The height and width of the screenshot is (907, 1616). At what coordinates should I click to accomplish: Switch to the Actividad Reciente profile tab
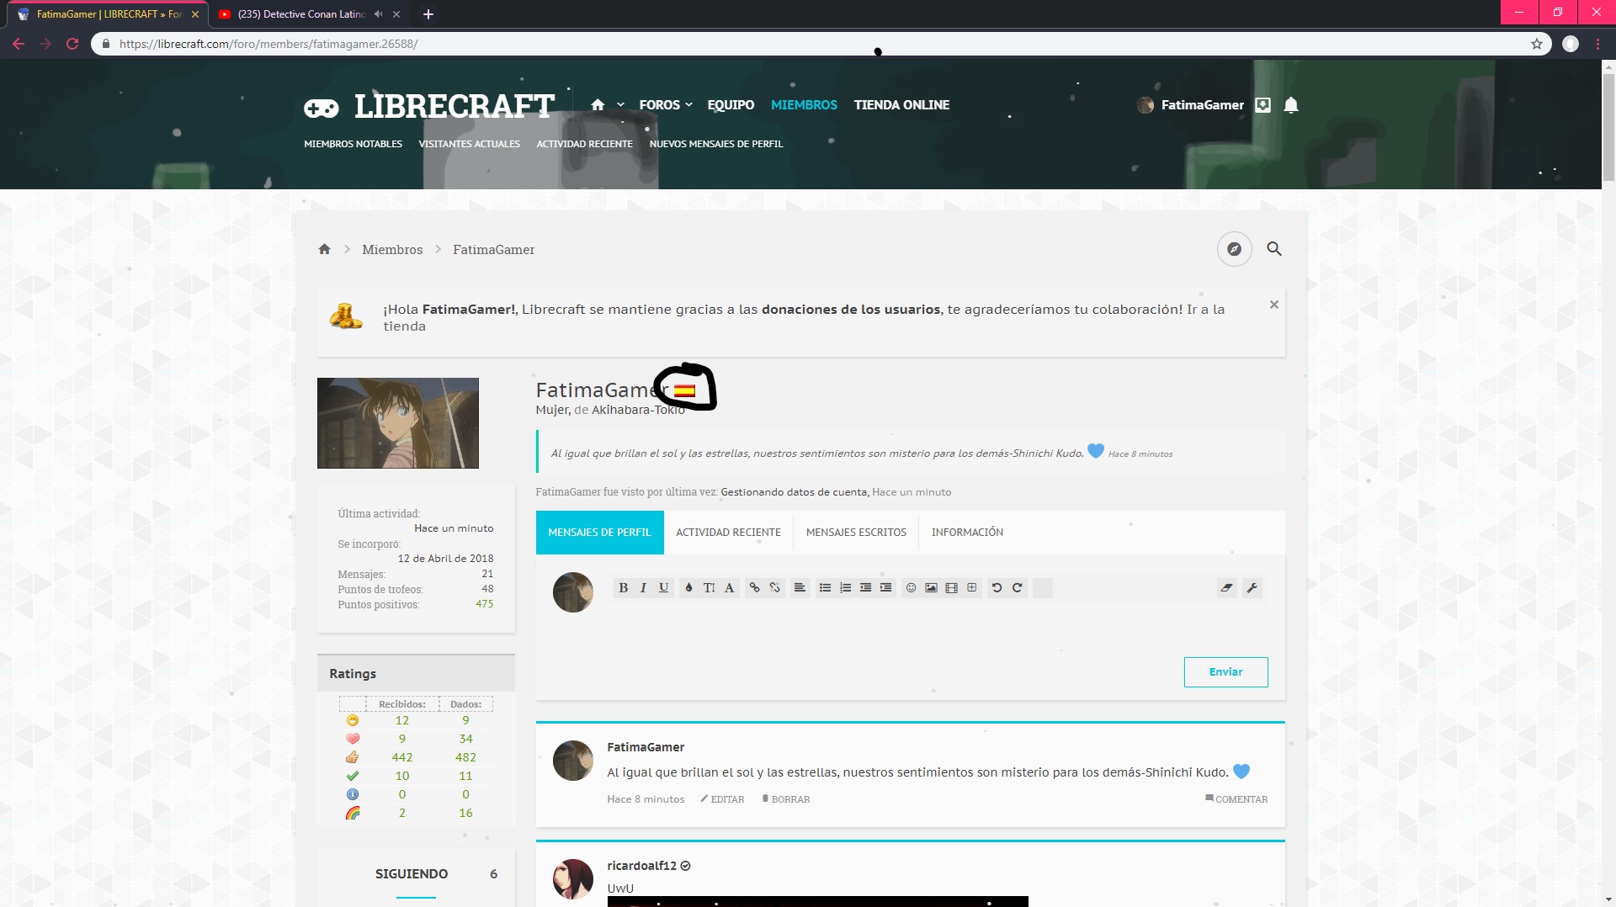coord(728,533)
